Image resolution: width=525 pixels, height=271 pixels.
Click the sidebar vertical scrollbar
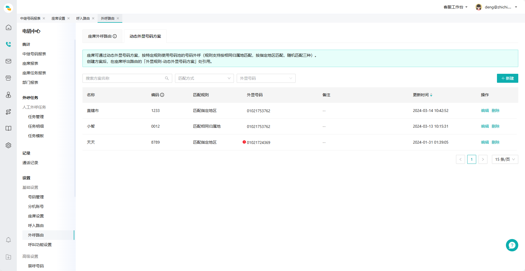click(x=75, y=118)
